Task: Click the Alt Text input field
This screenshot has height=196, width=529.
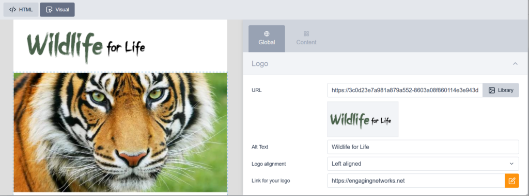Action: [x=423, y=147]
